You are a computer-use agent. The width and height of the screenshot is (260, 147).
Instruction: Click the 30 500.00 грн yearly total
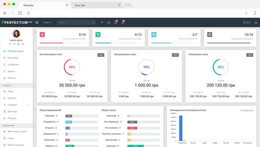pyautogui.click(x=72, y=85)
